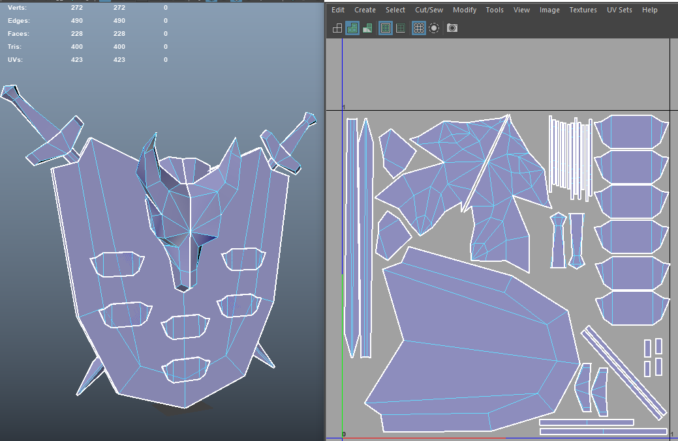The width and height of the screenshot is (678, 441).
Task: Toggle shaded UV shell display
Action: [352, 28]
